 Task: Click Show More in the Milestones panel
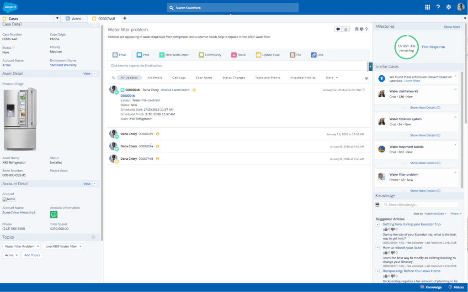(452, 26)
